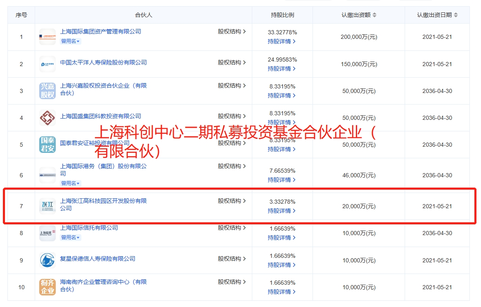Viewport: 481px width, 307px height.
Task: Click the 上海国际集团资产管理有限公司 logo
Action: tap(47, 36)
